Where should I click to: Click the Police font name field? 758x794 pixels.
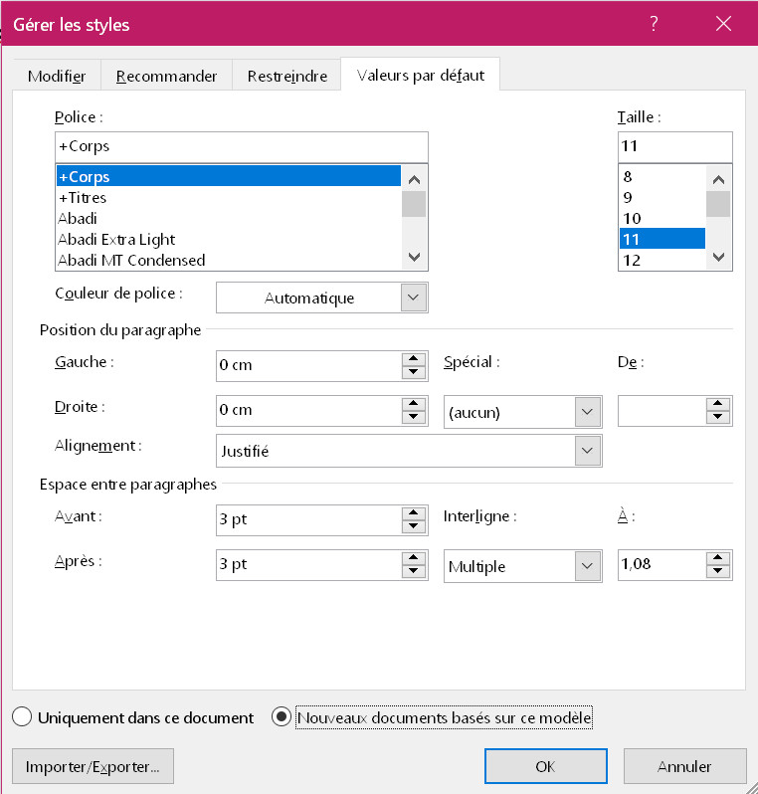point(242,146)
